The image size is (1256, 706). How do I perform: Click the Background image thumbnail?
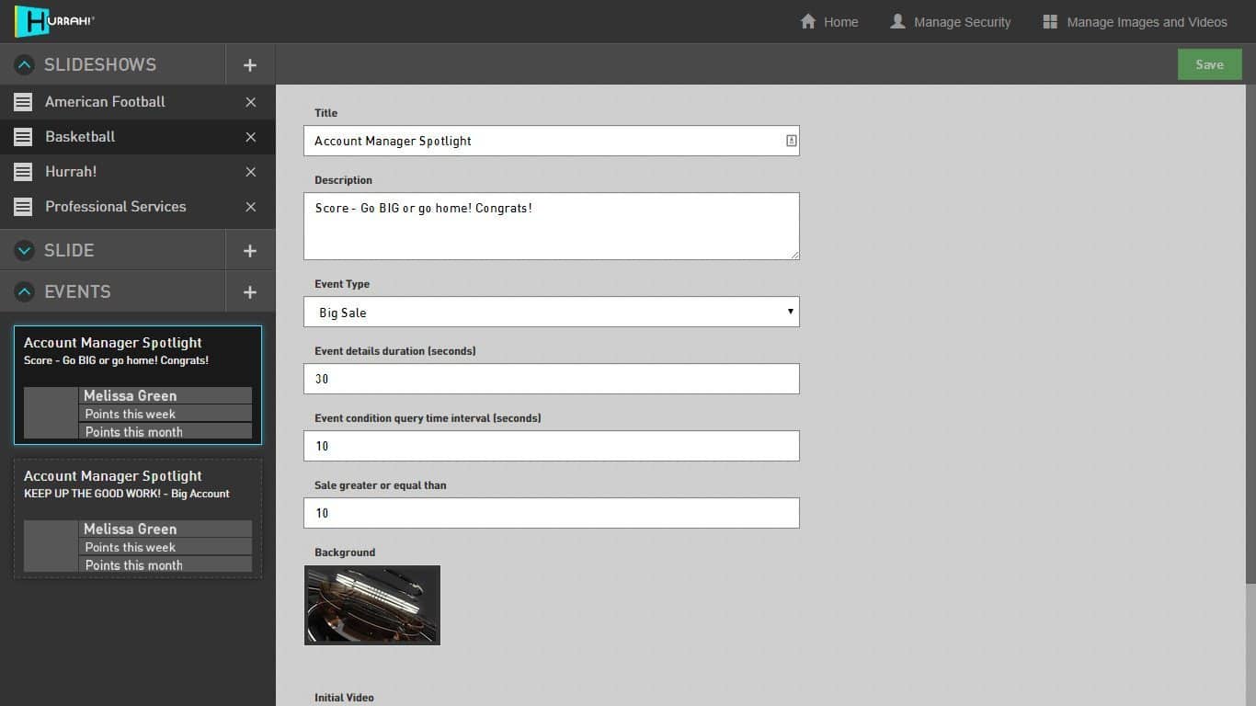[371, 605]
